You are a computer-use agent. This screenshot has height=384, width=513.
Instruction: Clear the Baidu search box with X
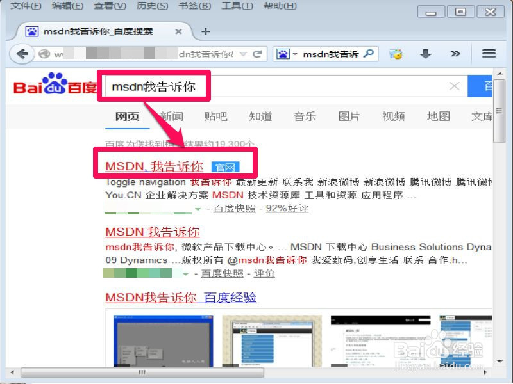click(x=454, y=86)
